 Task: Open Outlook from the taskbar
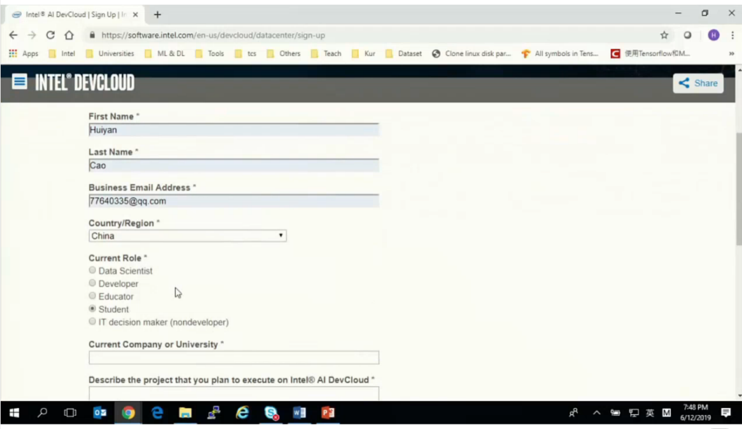pos(100,413)
